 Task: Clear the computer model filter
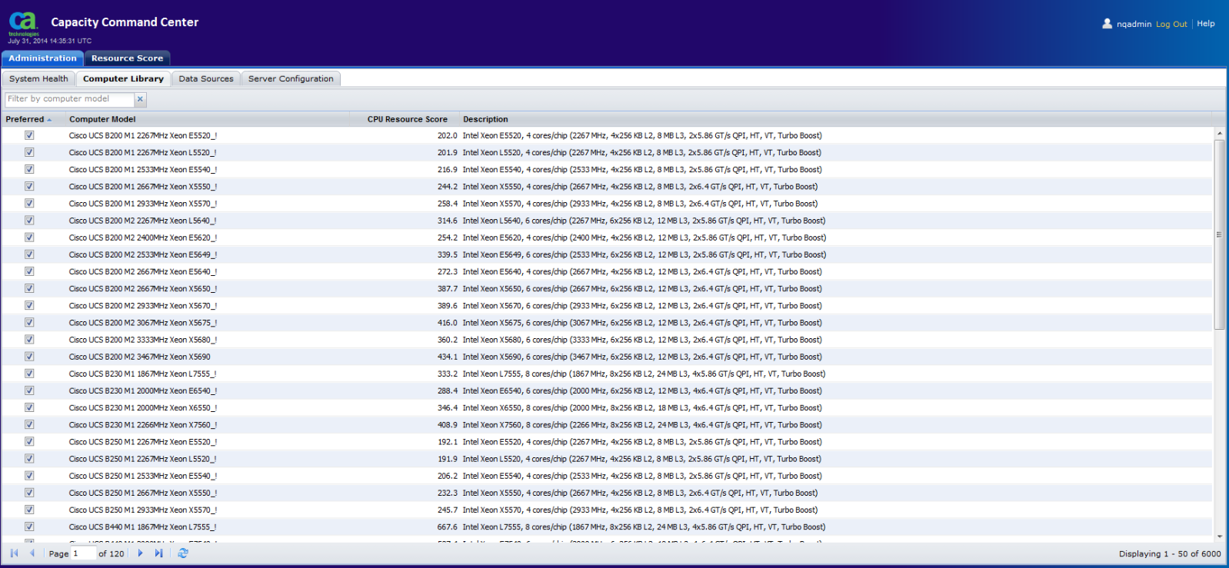coord(140,99)
